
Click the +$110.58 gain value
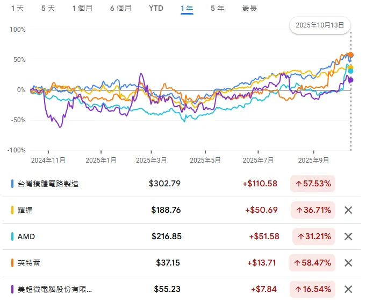coord(260,184)
